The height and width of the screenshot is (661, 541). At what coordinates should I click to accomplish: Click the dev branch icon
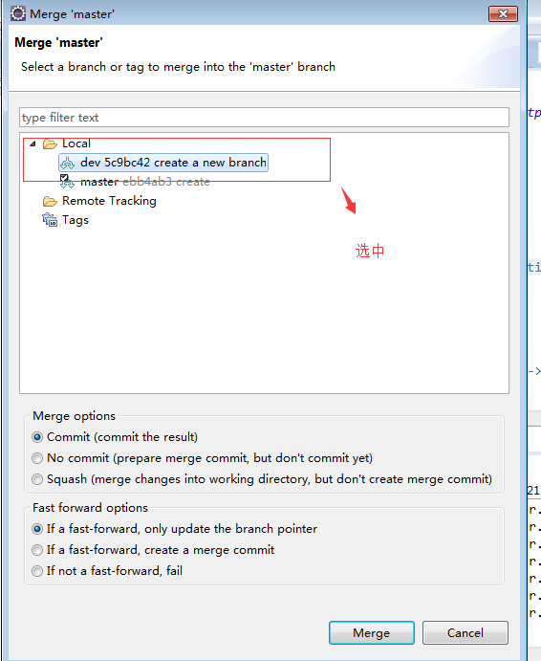(x=68, y=163)
